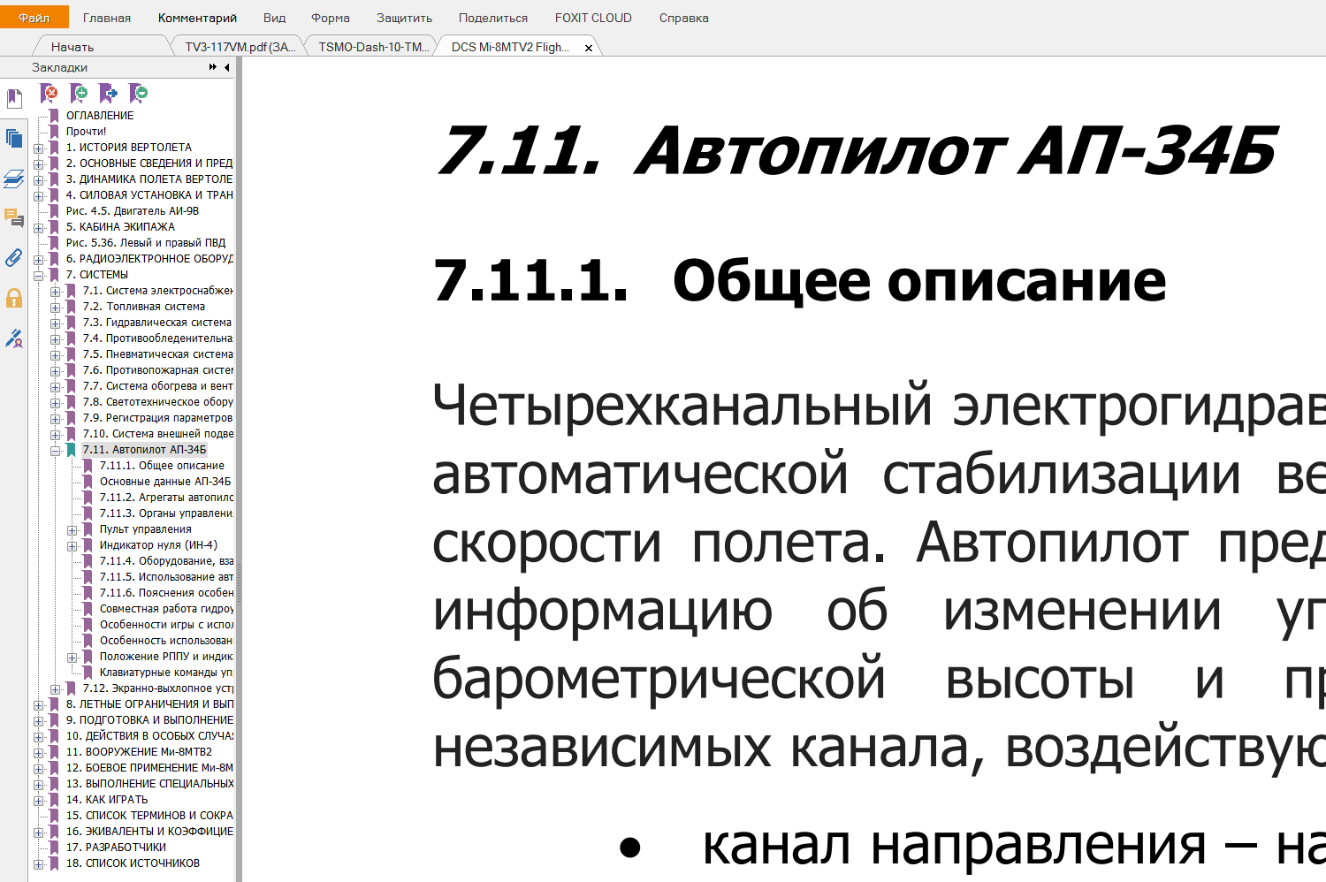The image size is (1326, 882).
Task: Go to 7.11.4. Оборудование bookmark
Action: click(166, 561)
